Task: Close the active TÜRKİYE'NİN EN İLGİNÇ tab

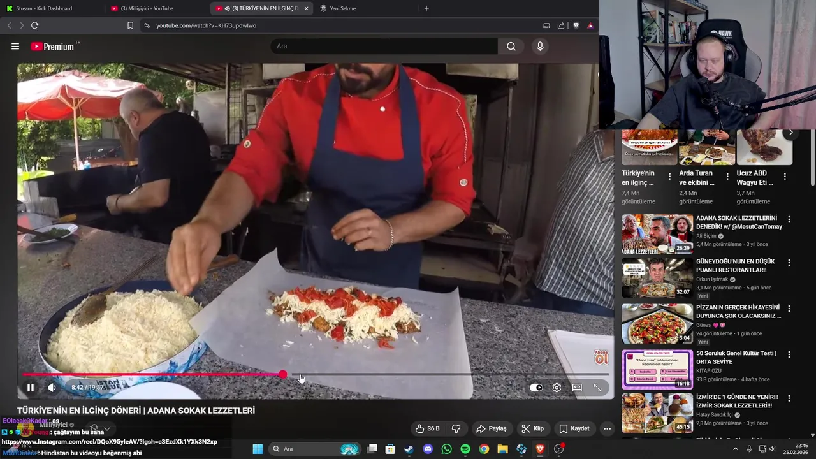Action: tap(306, 8)
